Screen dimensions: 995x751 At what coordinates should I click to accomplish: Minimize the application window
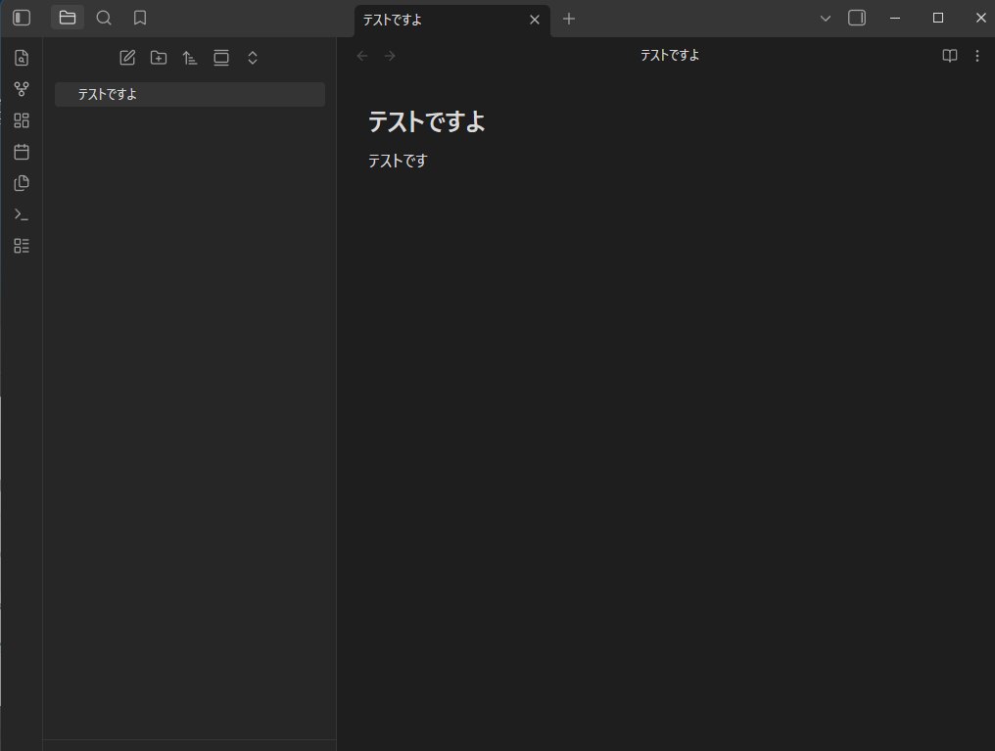[x=895, y=18]
